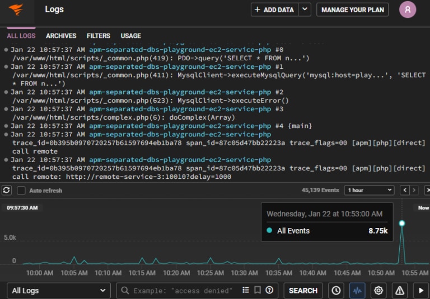Click the Search button

pos(303,291)
